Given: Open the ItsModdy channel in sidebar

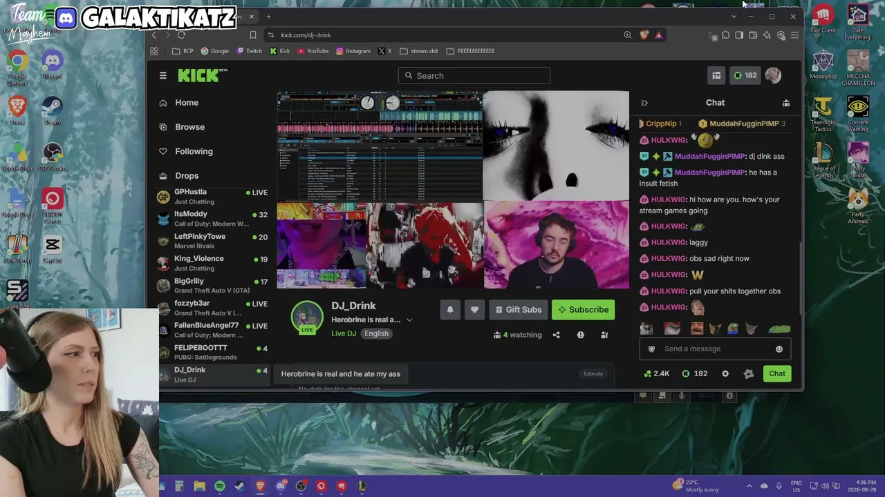Looking at the screenshot, I should 213,219.
